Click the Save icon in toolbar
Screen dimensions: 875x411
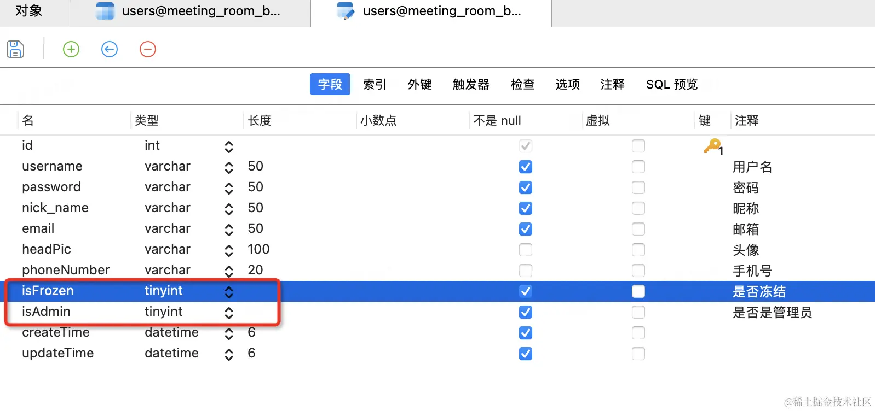15,49
